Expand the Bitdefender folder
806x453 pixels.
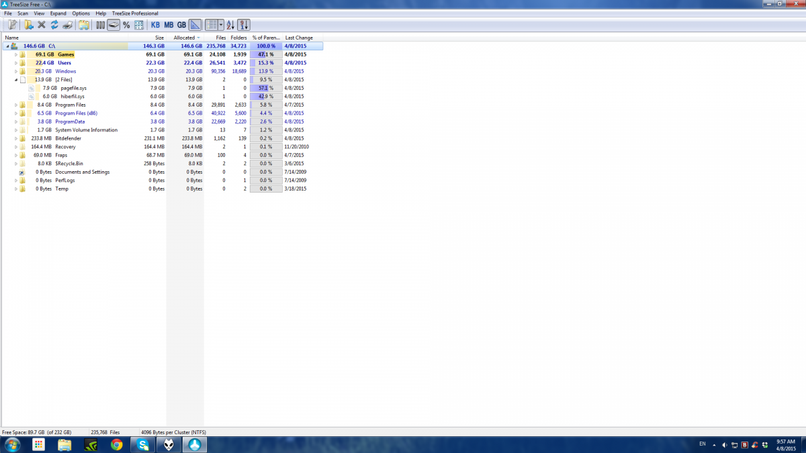pyautogui.click(x=16, y=138)
